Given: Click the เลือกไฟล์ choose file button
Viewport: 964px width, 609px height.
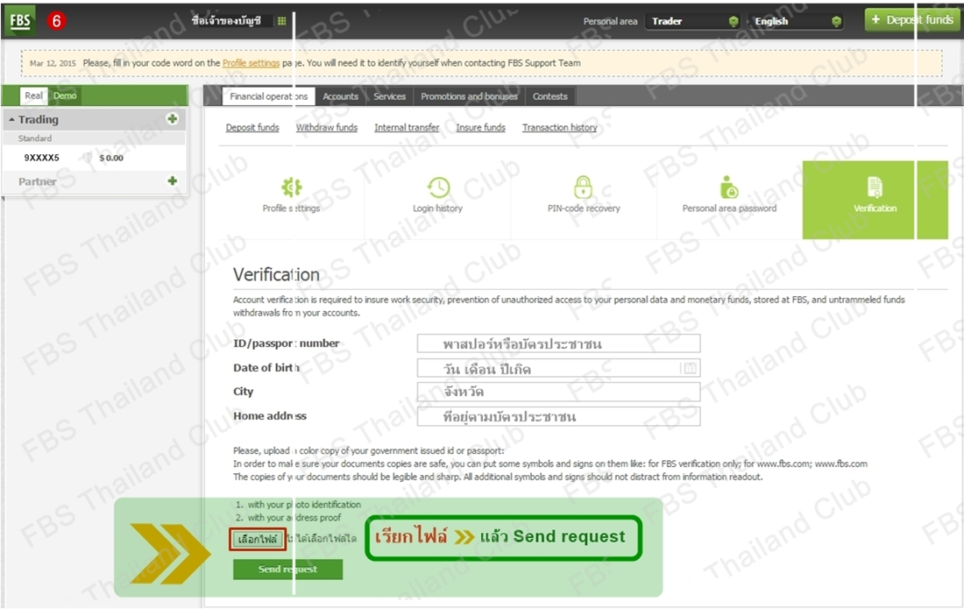Looking at the screenshot, I should click(258, 540).
